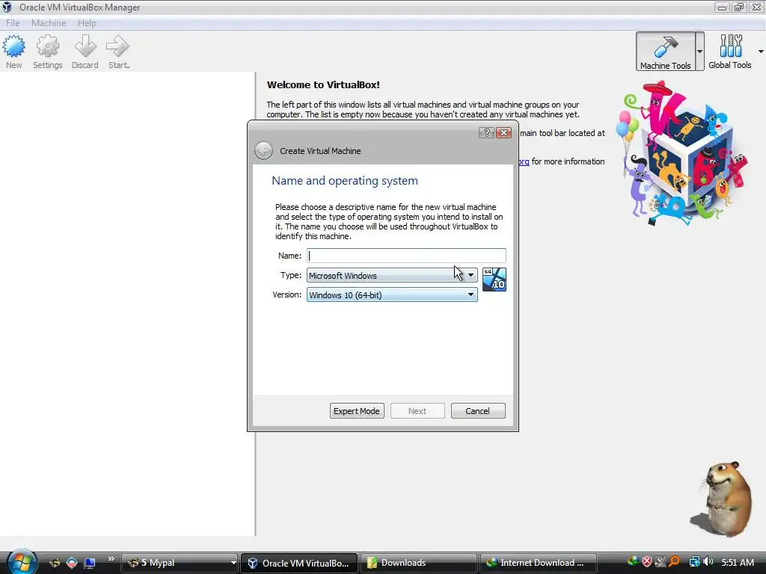
Task: Open the Help menu
Action: (x=87, y=23)
